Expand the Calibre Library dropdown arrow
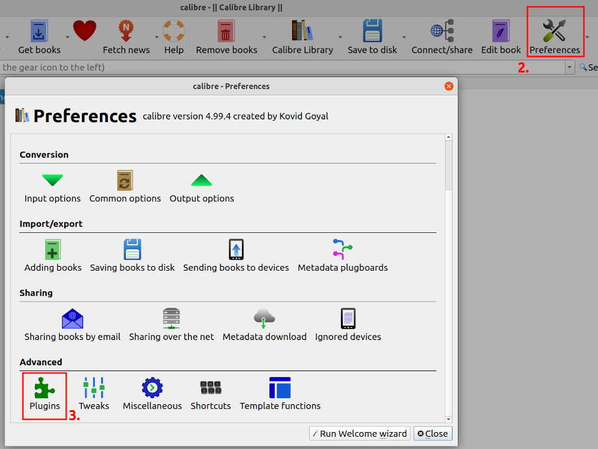598x449 pixels. coord(340,38)
